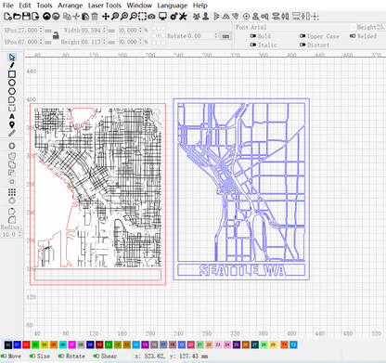This screenshot has width=386, height=363.
Task: Click the Weld shapes icon
Action: 12,156
